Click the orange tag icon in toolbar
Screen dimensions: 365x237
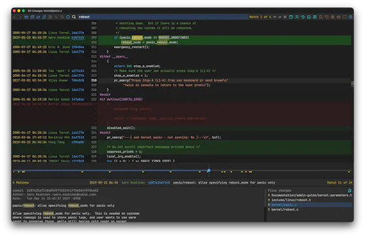tap(327, 17)
